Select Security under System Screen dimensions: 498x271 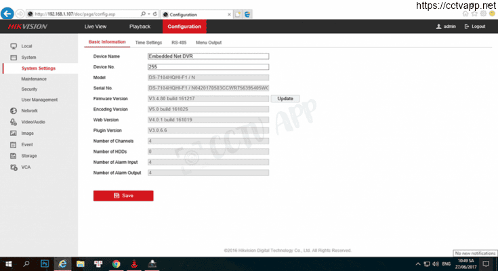[29, 89]
